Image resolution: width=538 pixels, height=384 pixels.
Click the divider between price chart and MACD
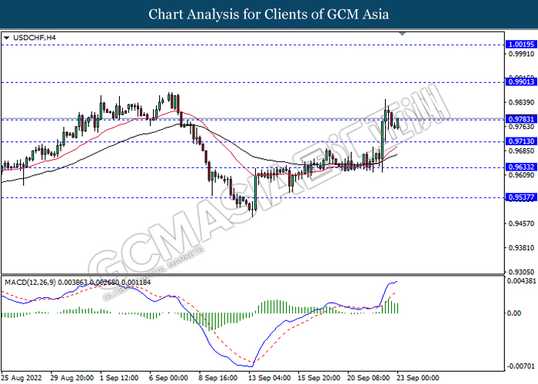click(253, 274)
